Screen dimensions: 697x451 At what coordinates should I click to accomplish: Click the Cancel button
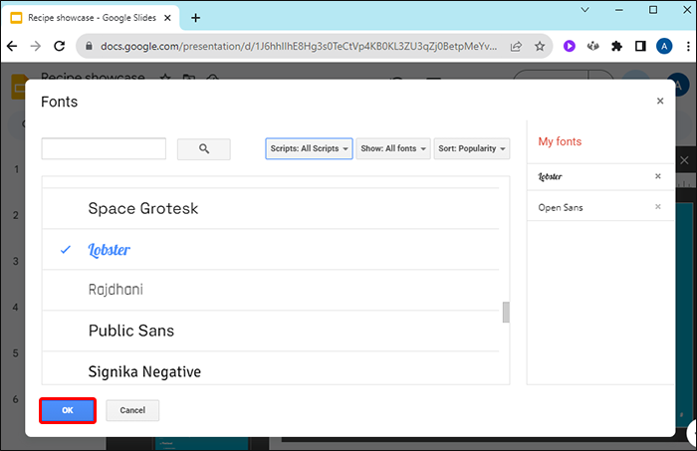pos(132,410)
